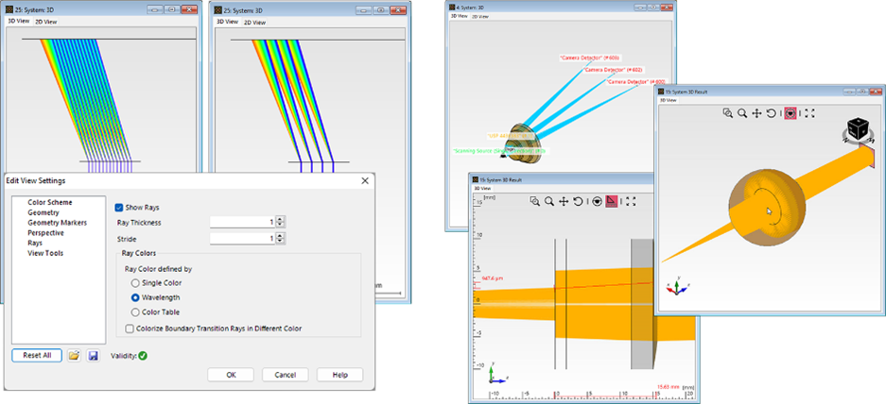Select the Wavelength radio button
This screenshot has height=404, width=886.
(x=134, y=297)
